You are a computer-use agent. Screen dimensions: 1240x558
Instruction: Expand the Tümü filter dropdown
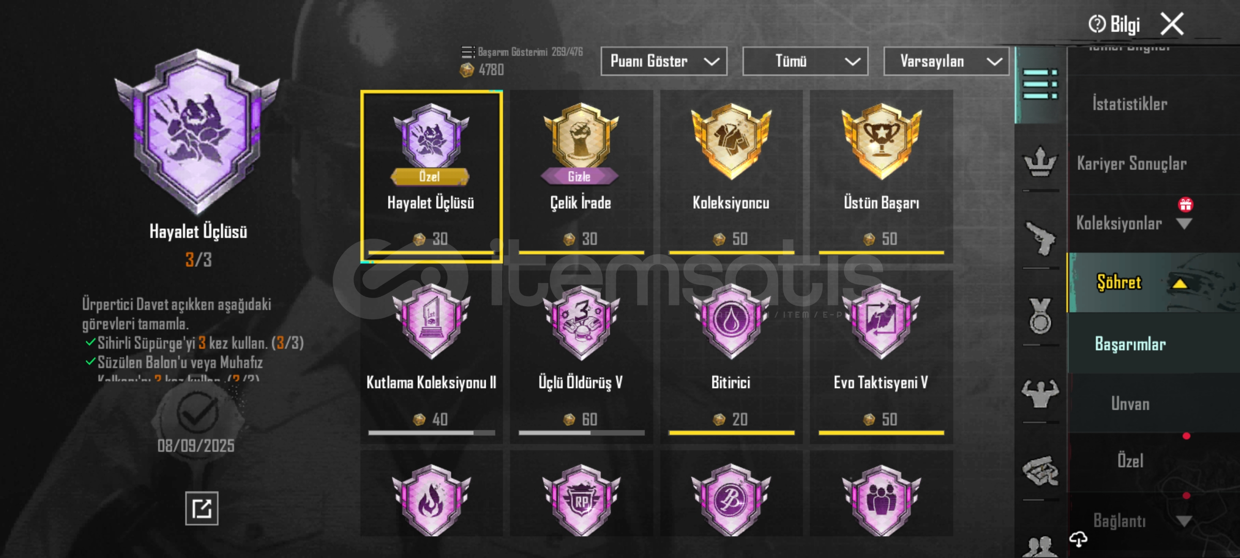(x=805, y=61)
